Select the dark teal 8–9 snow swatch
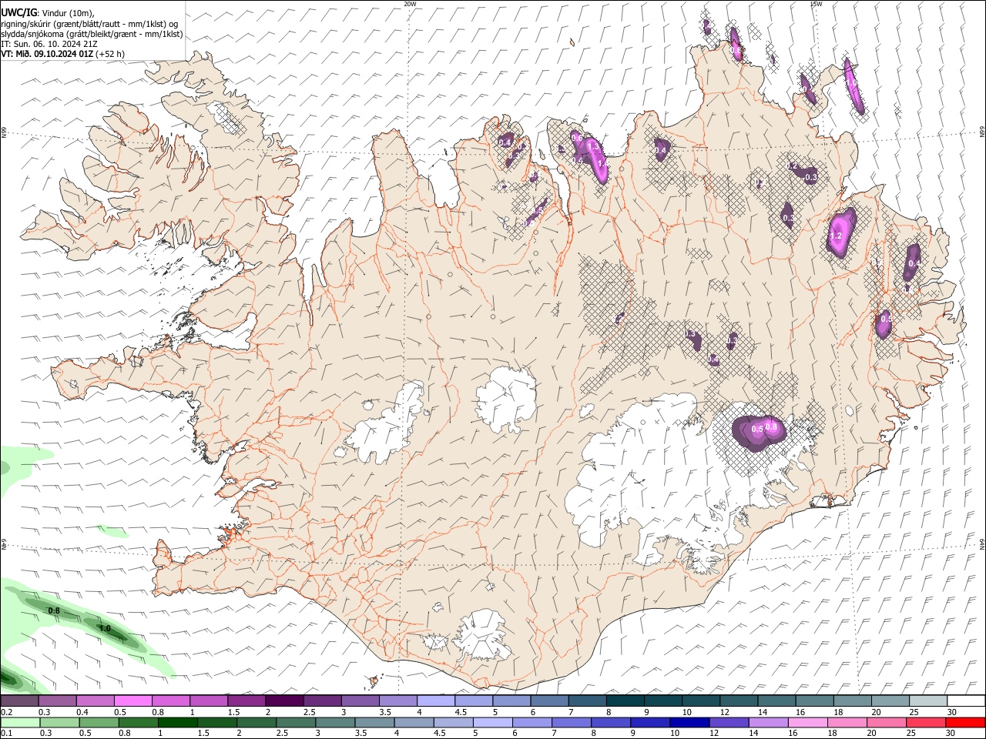 (625, 701)
